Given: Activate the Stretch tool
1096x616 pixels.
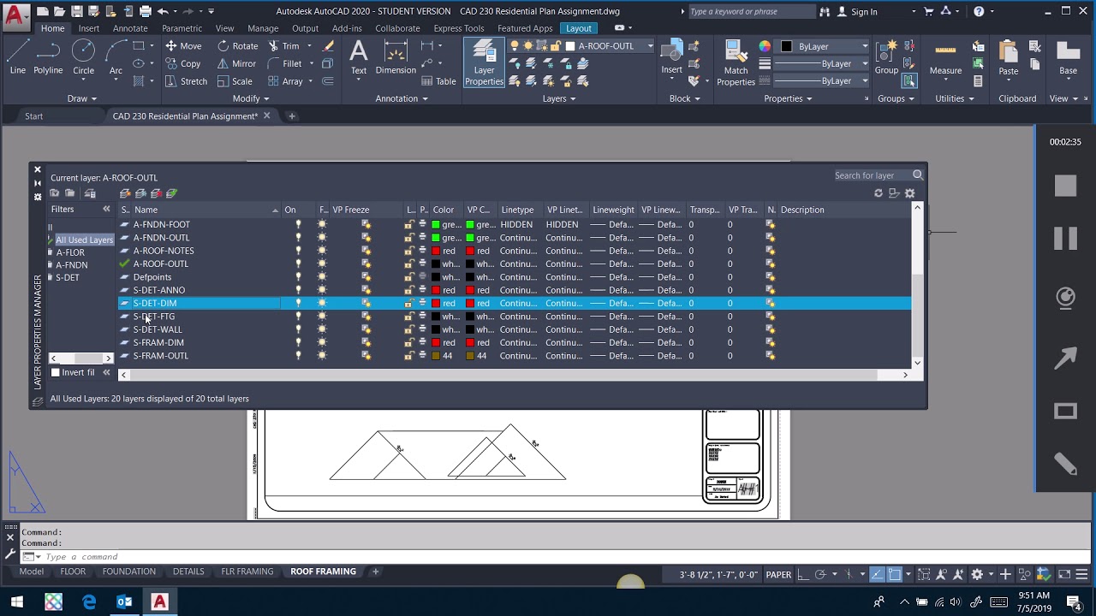Looking at the screenshot, I should [x=186, y=81].
